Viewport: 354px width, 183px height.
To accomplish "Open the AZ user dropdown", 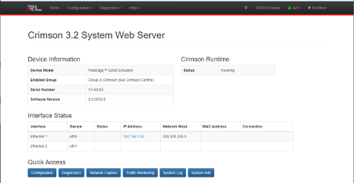I will tap(294, 8).
